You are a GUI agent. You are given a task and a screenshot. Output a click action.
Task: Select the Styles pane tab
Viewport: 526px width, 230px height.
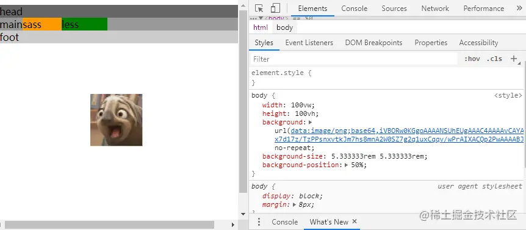(x=264, y=43)
